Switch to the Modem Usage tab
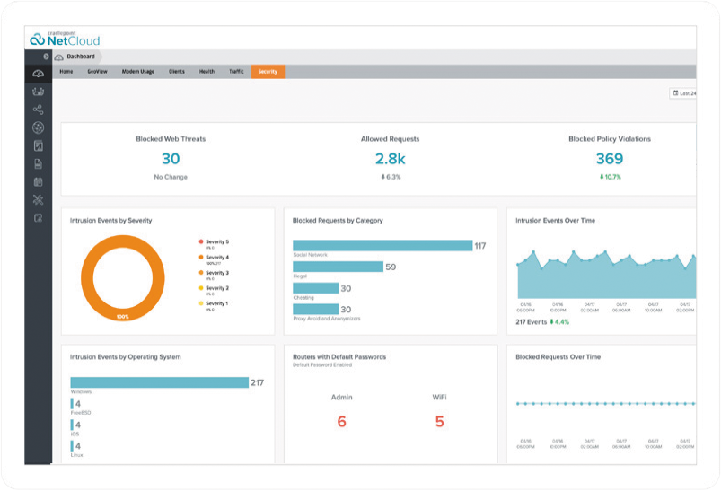The height and width of the screenshot is (491, 721). (137, 71)
